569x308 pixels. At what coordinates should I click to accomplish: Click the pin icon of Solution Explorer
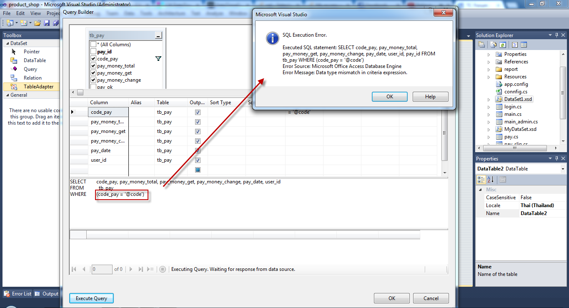click(556, 35)
